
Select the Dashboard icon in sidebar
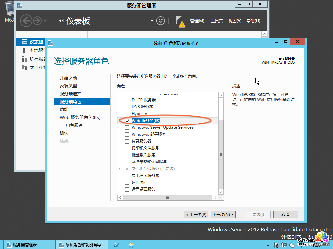tap(24, 42)
